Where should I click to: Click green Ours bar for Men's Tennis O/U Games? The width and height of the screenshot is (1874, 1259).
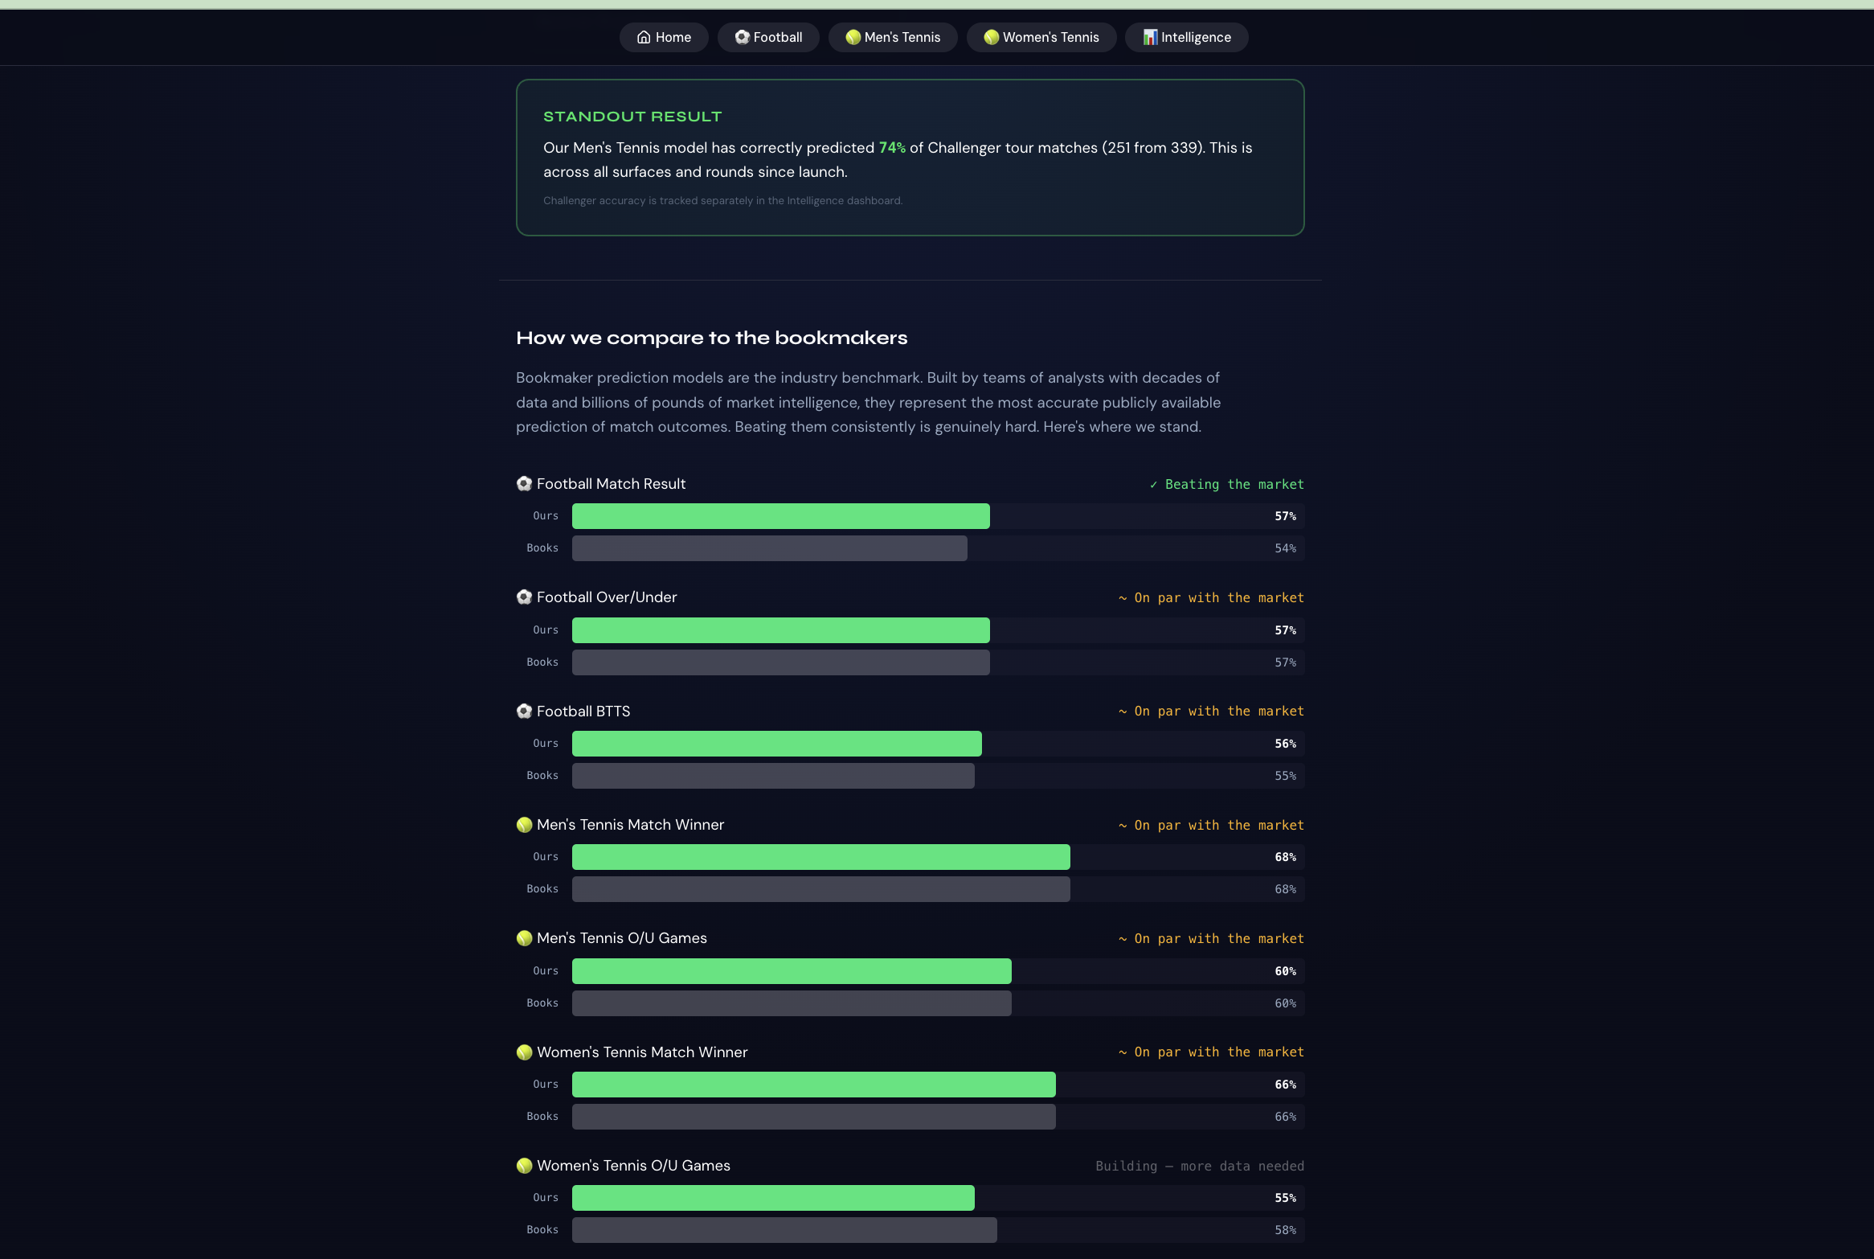[792, 971]
